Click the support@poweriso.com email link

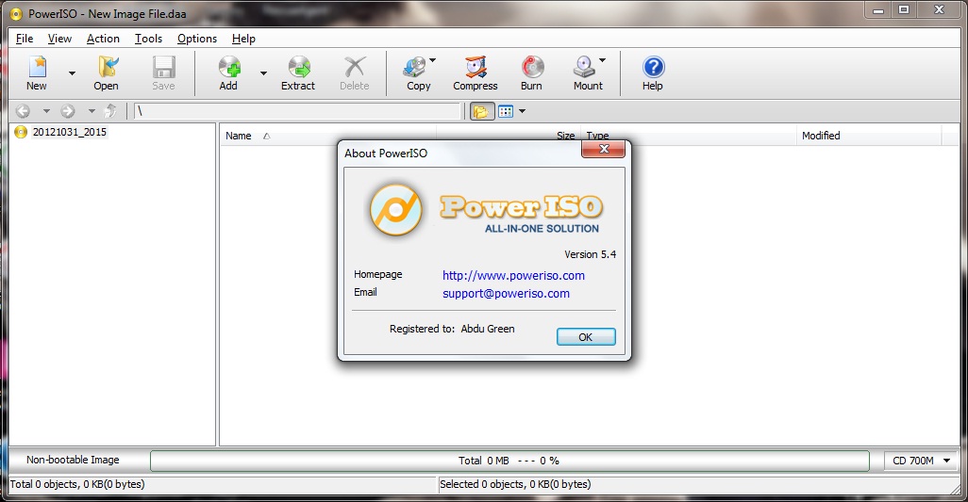507,293
